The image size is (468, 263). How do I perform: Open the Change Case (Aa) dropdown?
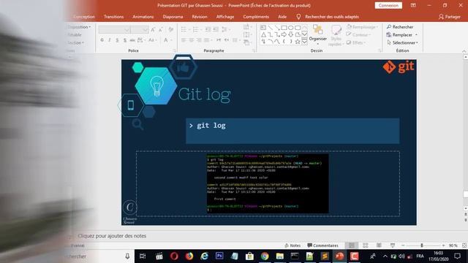coord(152,40)
